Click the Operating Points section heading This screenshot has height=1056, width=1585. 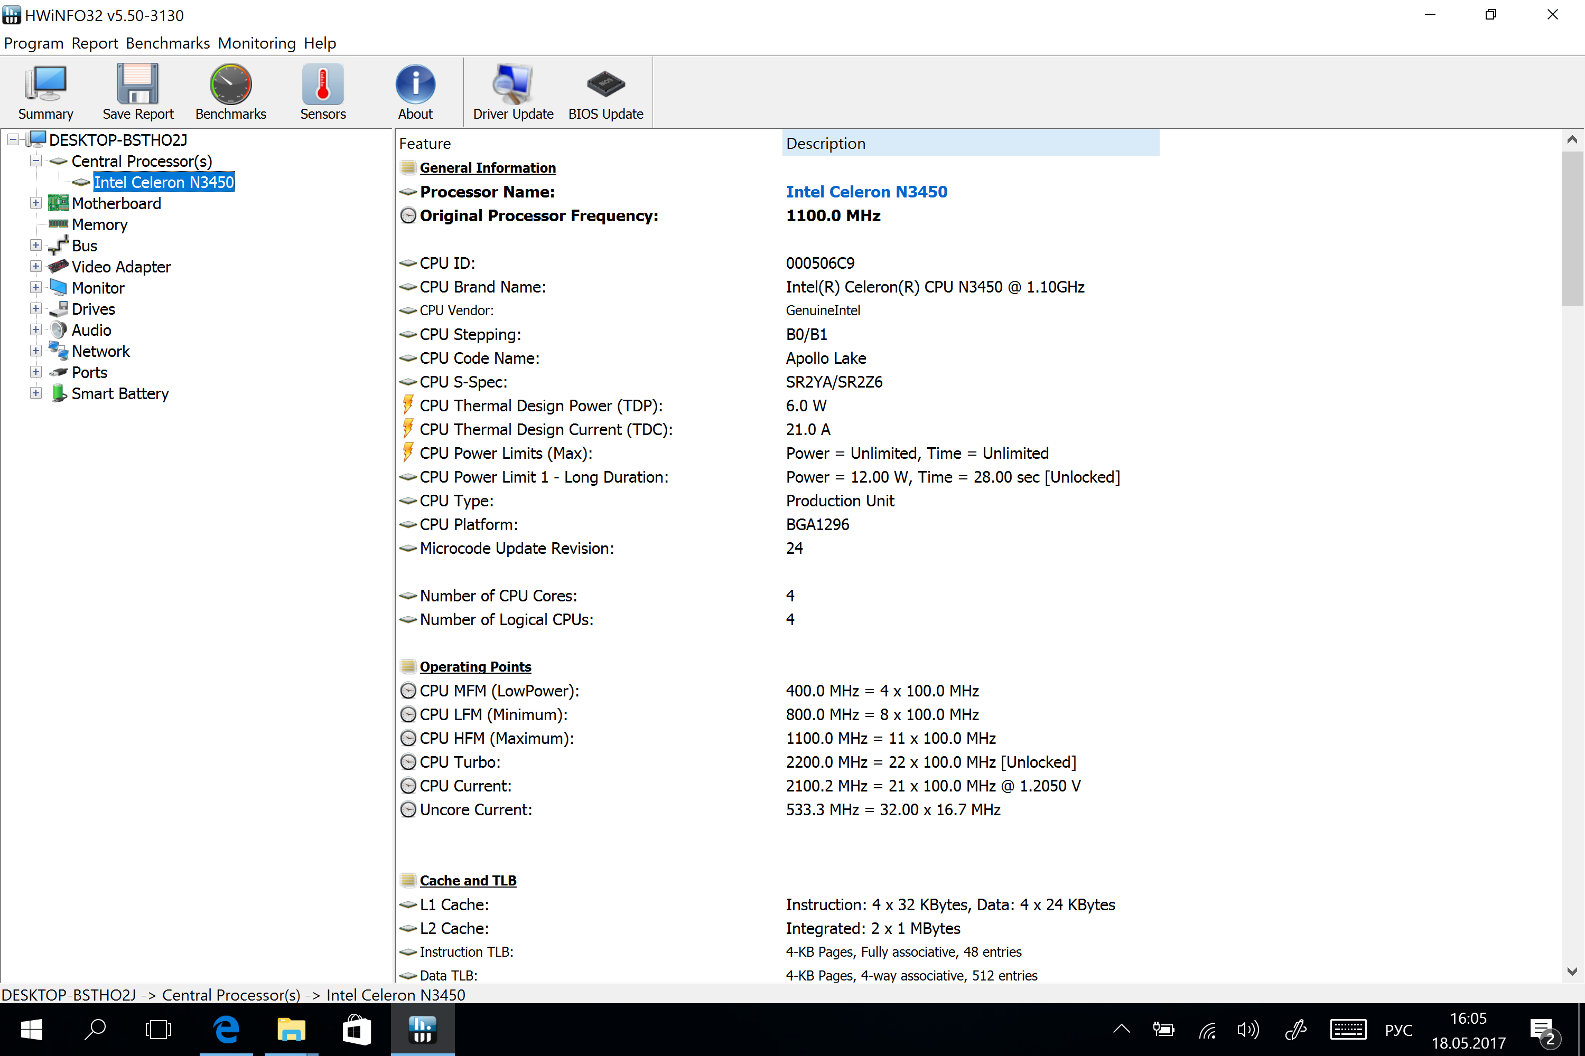click(x=475, y=667)
